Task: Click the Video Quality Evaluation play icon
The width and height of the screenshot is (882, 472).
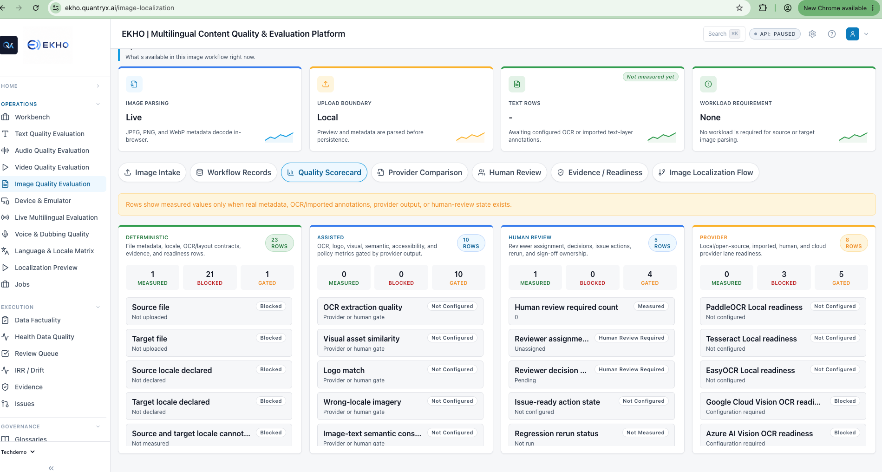Action: click(5, 167)
